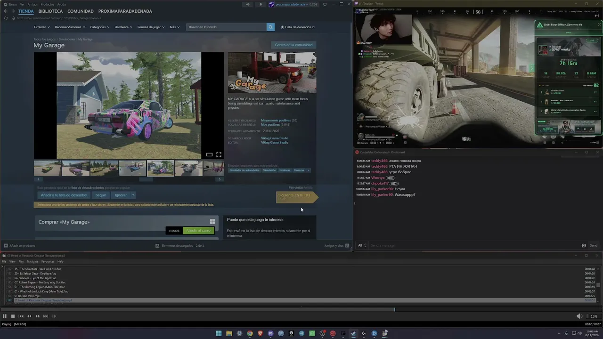
Task: Open the TIENDA tab in Steam
Action: [26, 11]
